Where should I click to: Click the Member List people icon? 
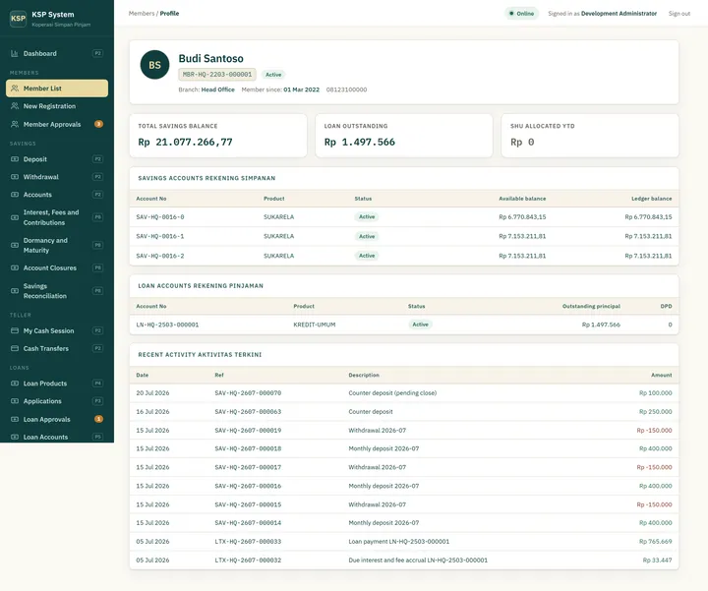(x=15, y=89)
